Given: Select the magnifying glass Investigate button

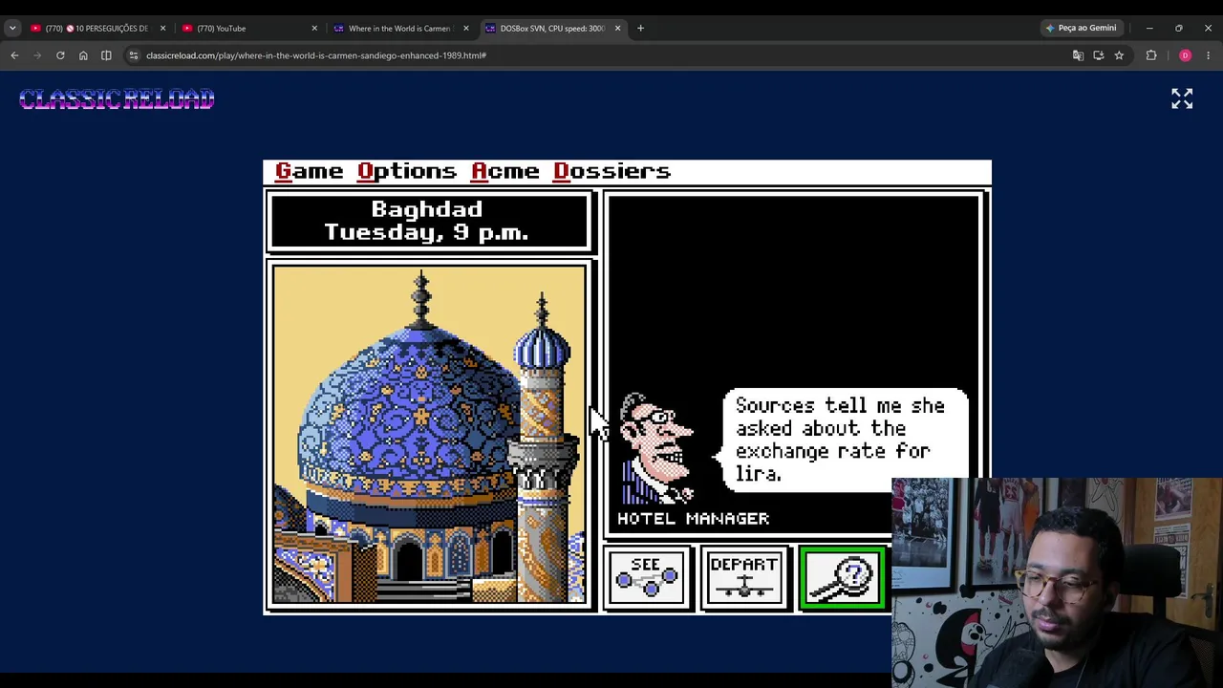Looking at the screenshot, I should click(x=842, y=578).
